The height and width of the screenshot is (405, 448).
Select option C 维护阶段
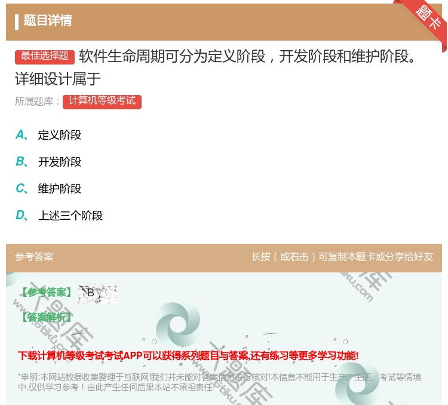[x=48, y=189]
